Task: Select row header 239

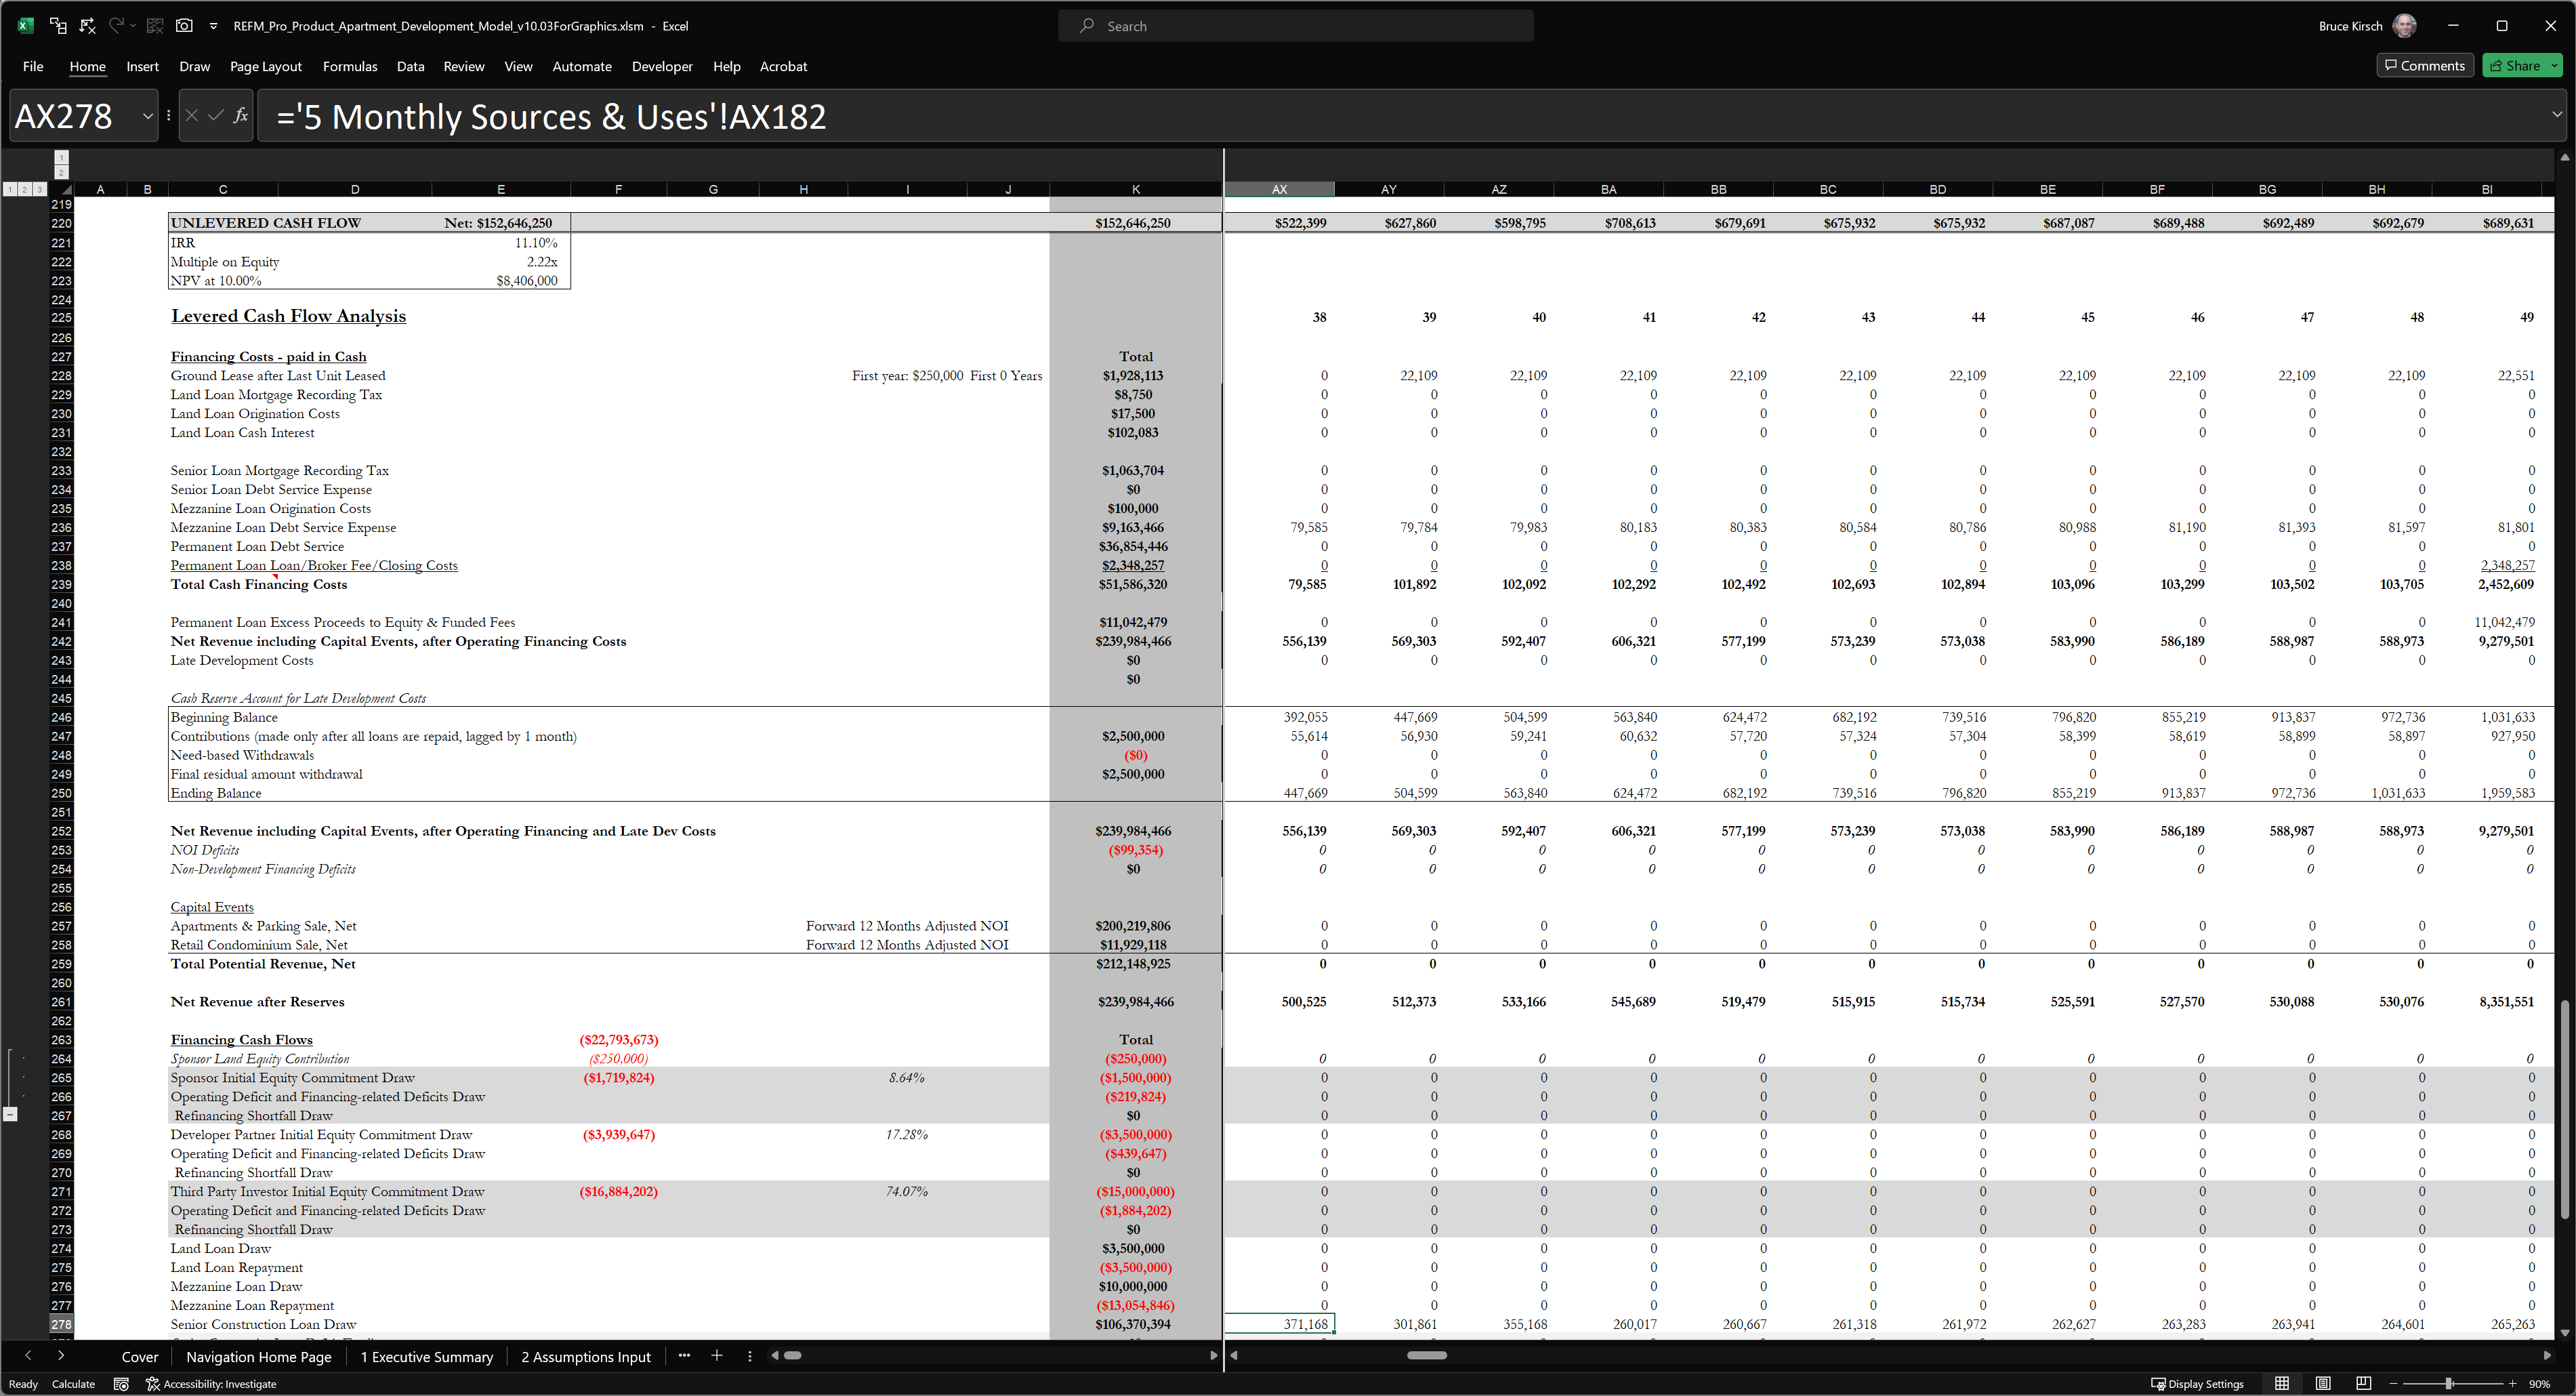Action: pyautogui.click(x=61, y=585)
